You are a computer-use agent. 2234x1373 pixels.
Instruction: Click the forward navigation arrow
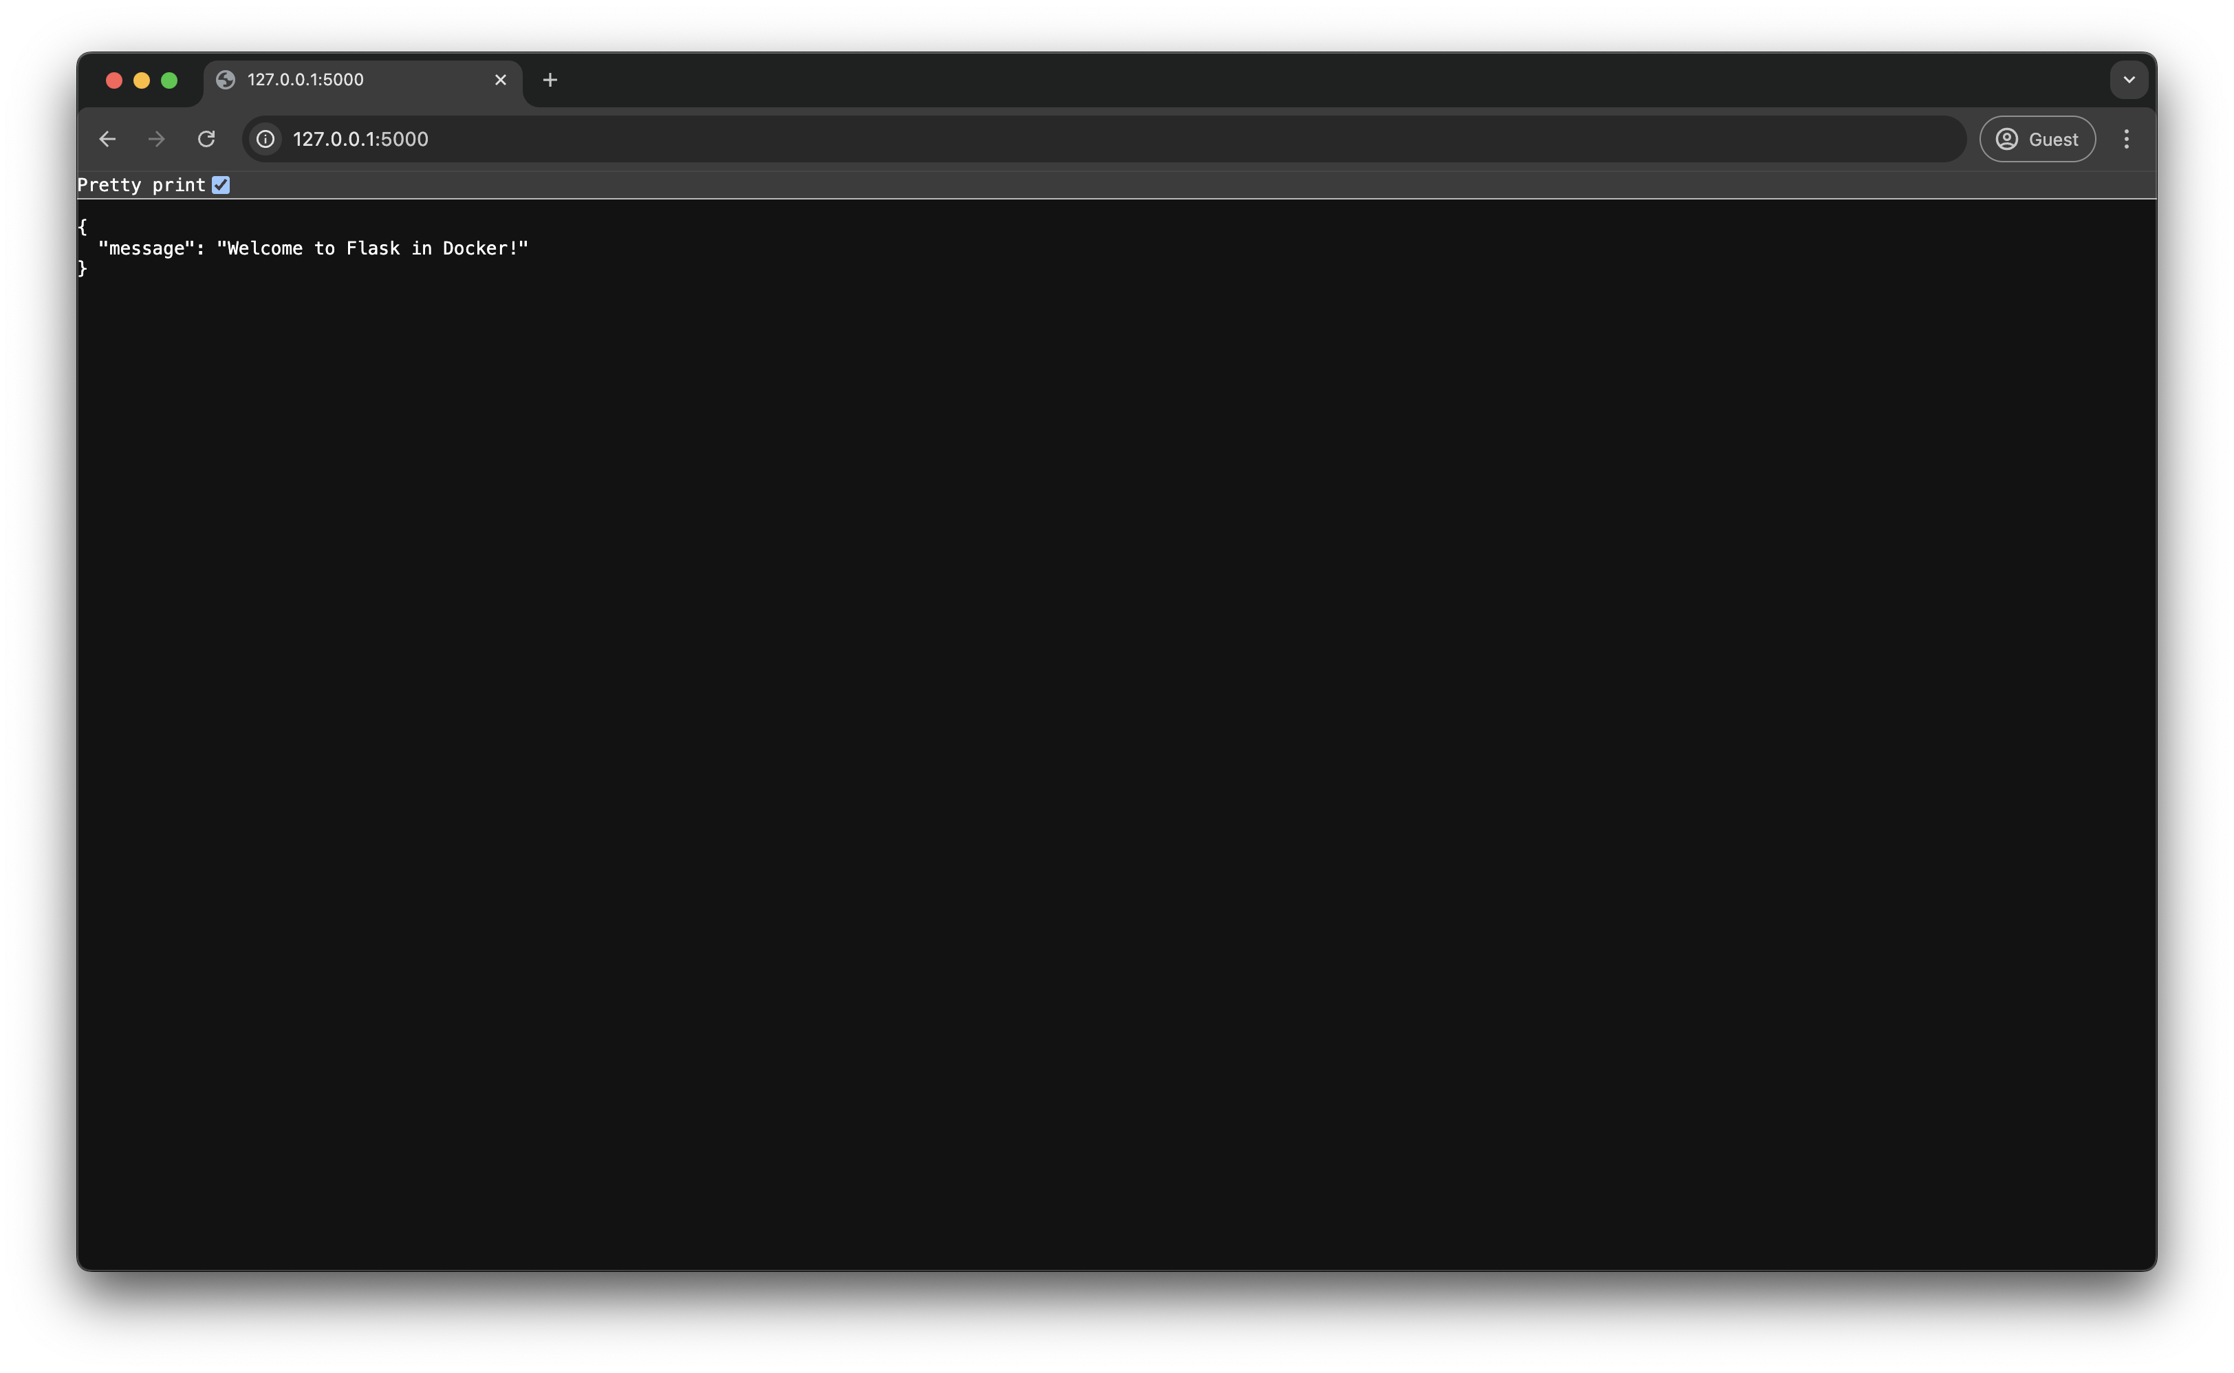pos(155,139)
